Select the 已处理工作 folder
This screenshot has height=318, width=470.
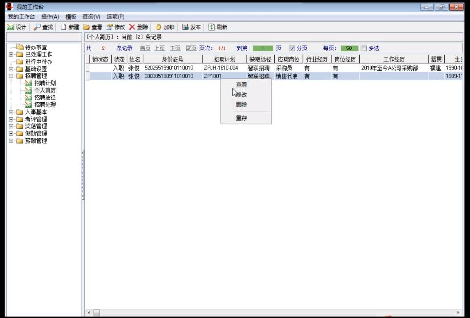click(39, 54)
